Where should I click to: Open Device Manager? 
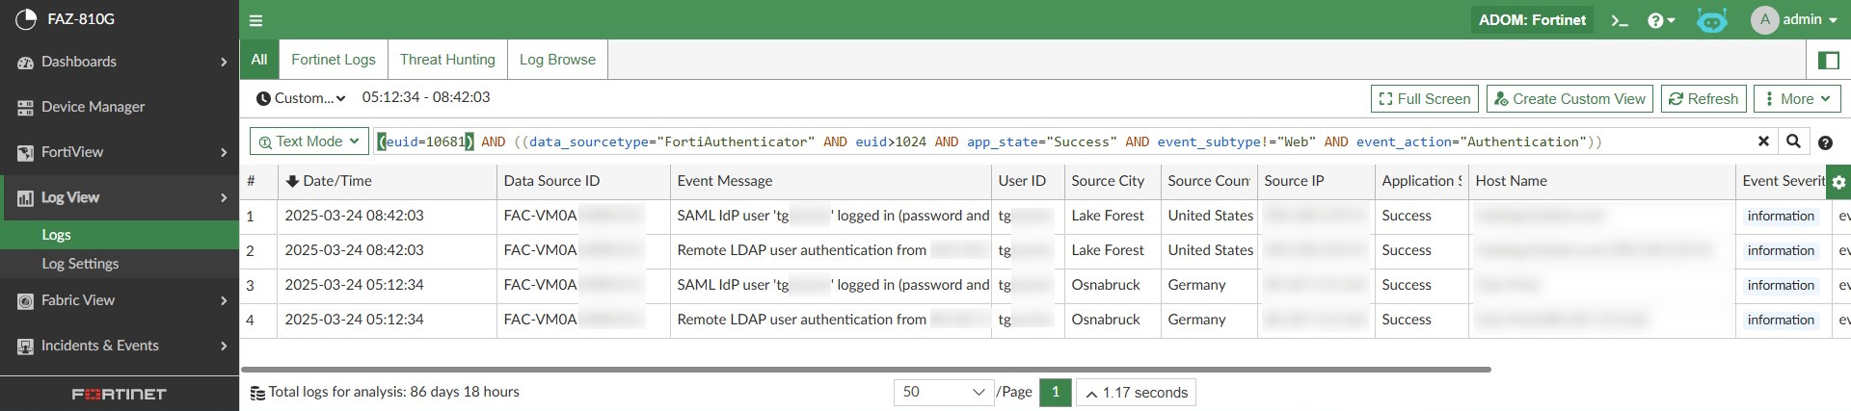(120, 107)
